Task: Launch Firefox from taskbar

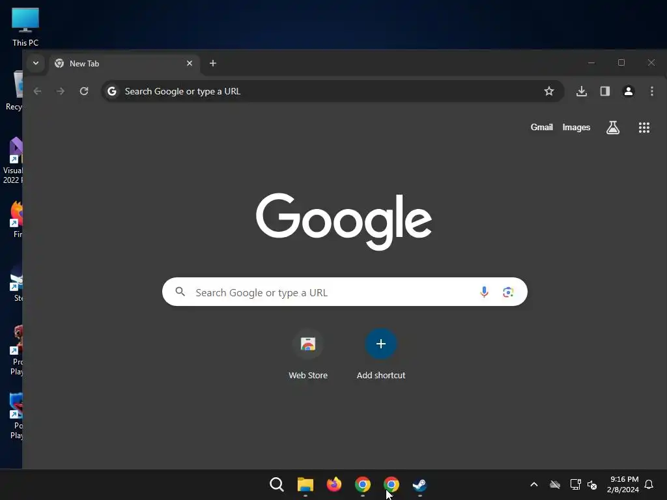Action: coord(334,484)
